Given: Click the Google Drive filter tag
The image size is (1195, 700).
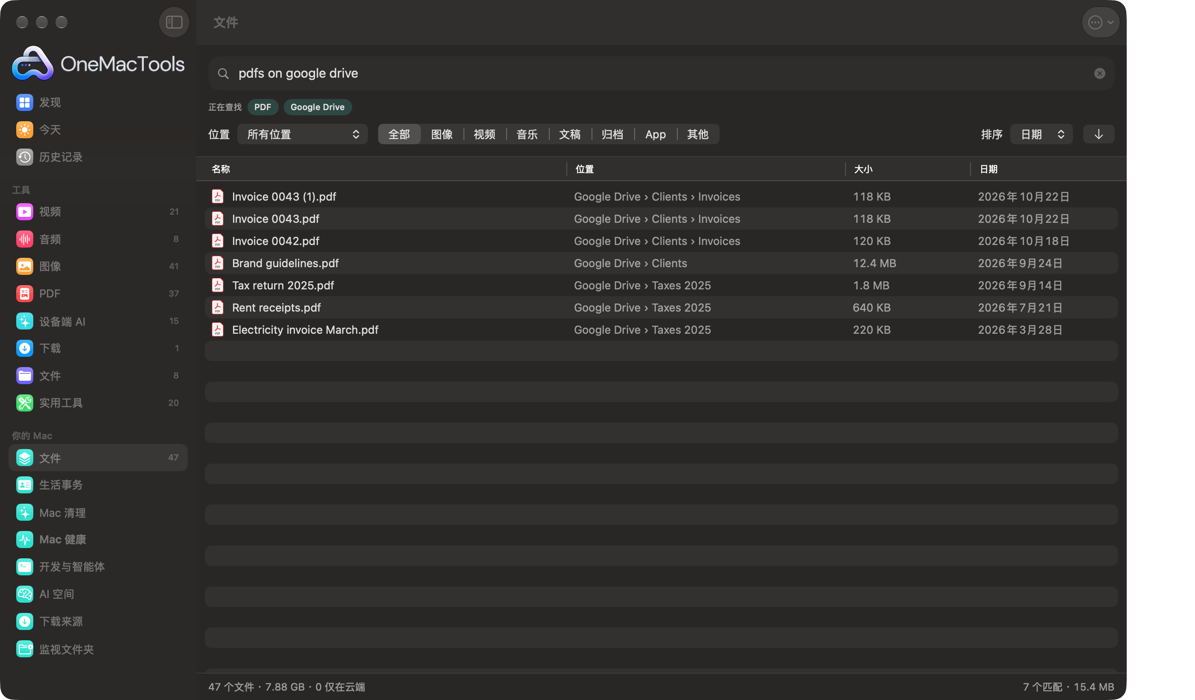Looking at the screenshot, I should click(x=317, y=107).
